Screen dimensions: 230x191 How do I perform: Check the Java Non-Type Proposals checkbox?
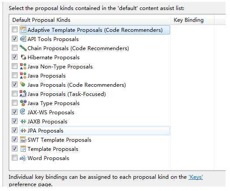pyautogui.click(x=14, y=66)
